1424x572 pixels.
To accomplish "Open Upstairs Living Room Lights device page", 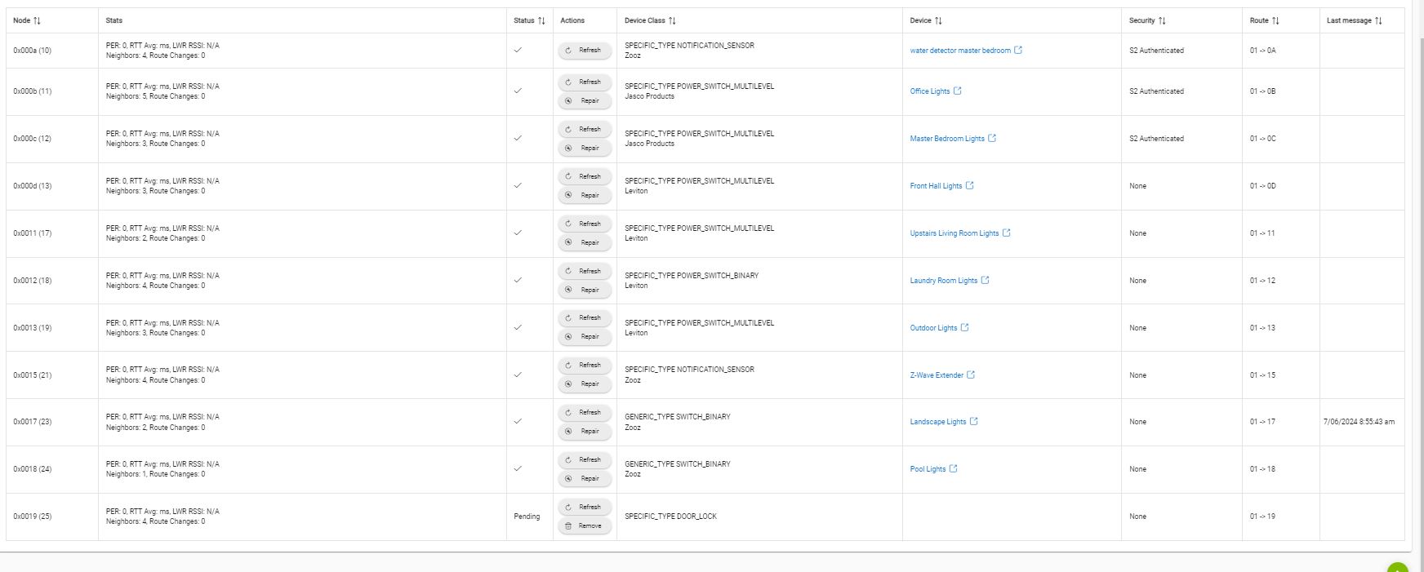I will pos(954,233).
